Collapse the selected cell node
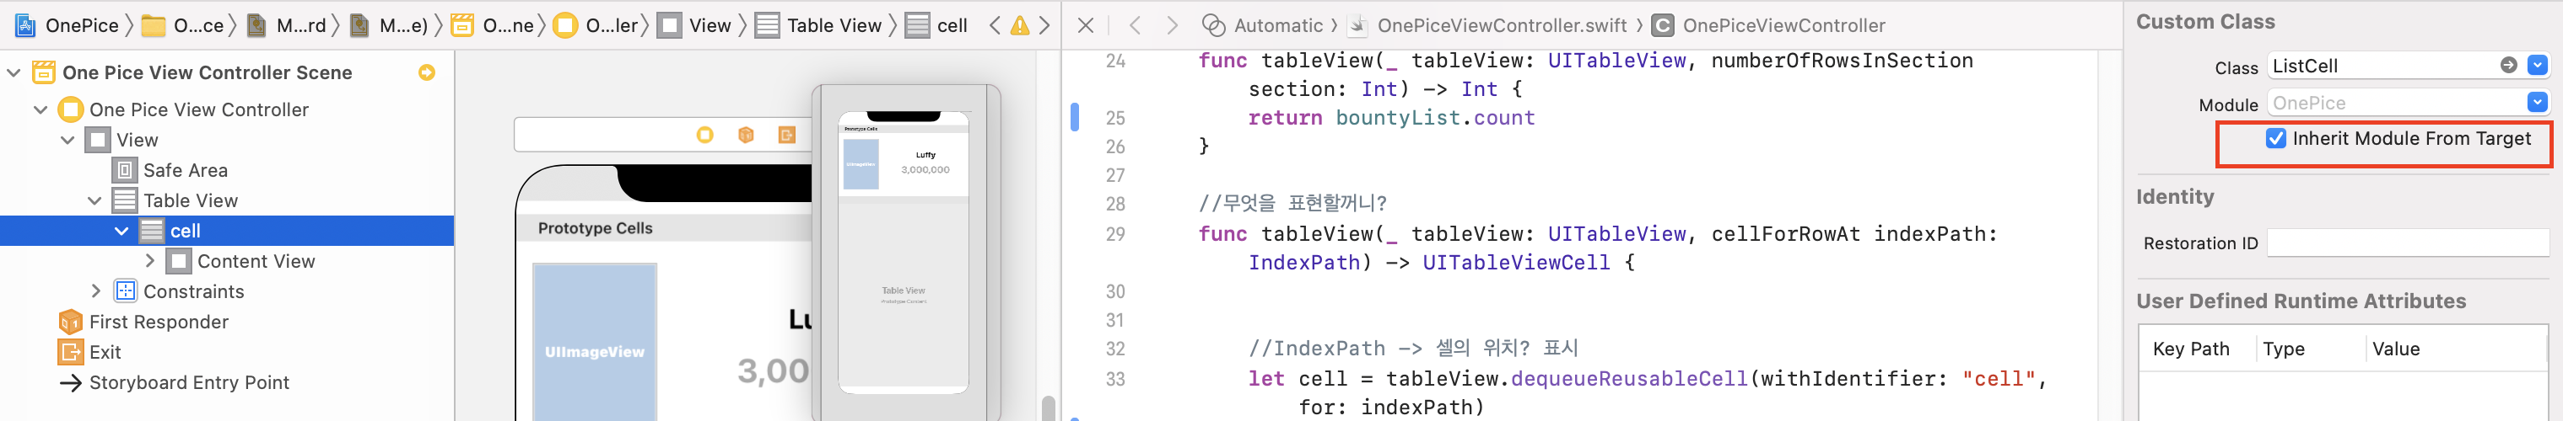 [x=121, y=231]
